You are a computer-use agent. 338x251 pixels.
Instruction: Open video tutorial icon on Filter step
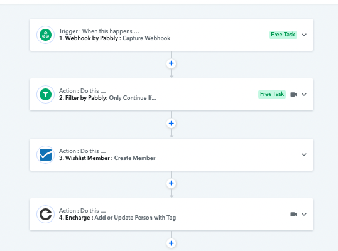[293, 95]
